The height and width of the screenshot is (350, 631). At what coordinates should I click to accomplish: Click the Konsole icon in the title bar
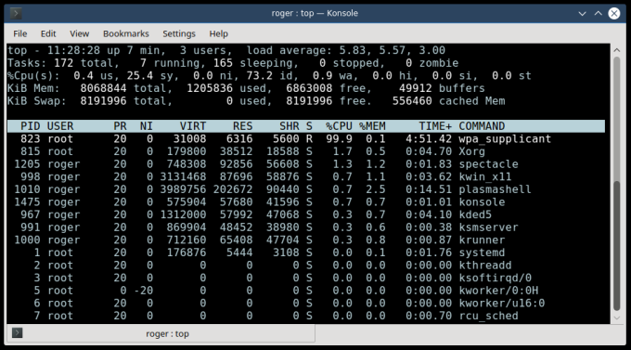tap(16, 13)
